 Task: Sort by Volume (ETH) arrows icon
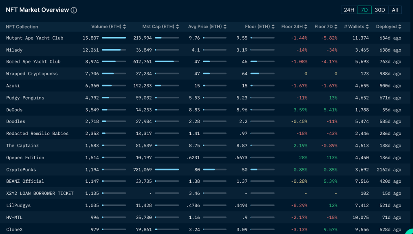124,27
